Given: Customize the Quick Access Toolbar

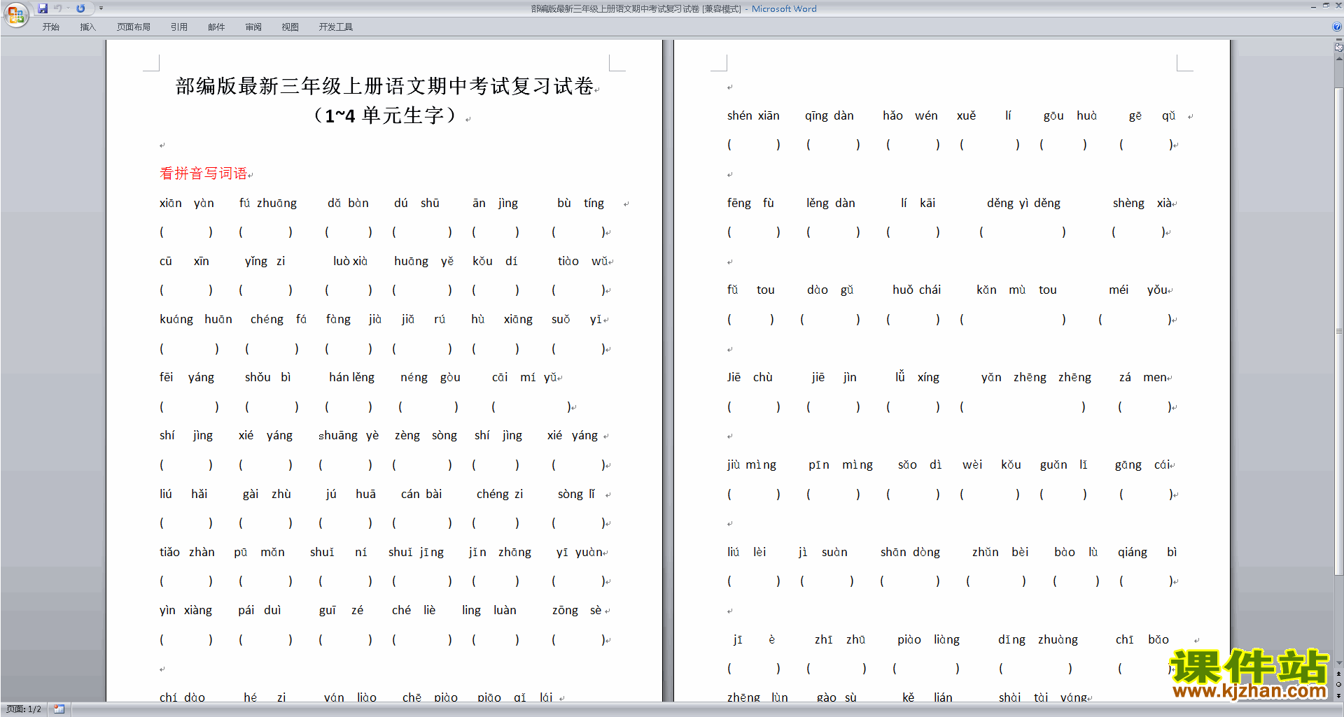Looking at the screenshot, I should [101, 8].
